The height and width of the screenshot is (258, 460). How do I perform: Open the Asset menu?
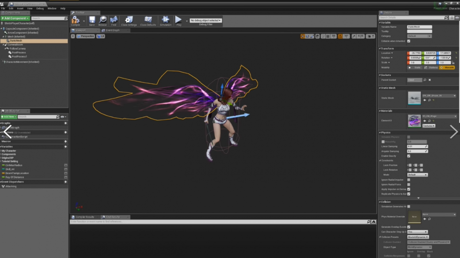pyautogui.click(x=20, y=8)
